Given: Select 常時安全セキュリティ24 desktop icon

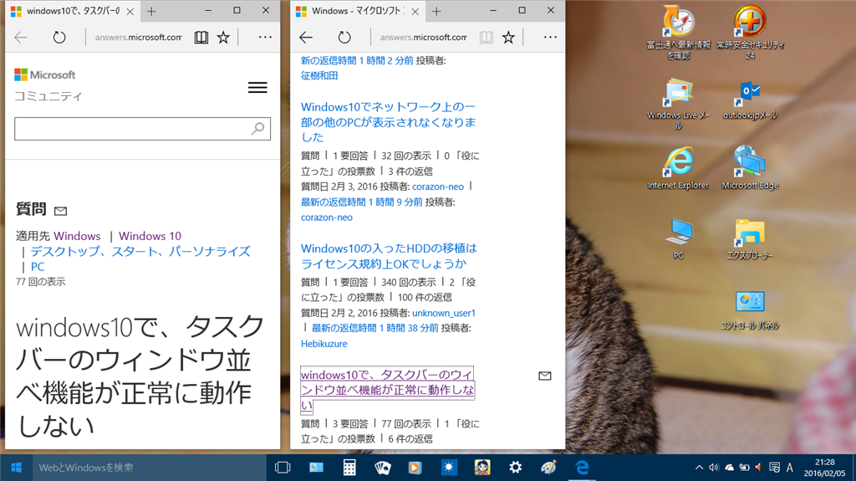Looking at the screenshot, I should coord(750,32).
